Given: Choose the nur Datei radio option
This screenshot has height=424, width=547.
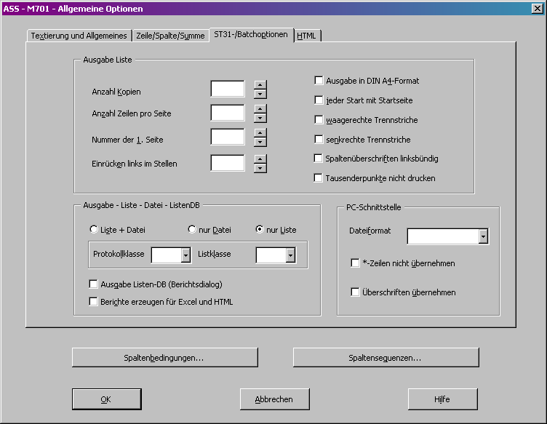Looking at the screenshot, I should tap(193, 230).
